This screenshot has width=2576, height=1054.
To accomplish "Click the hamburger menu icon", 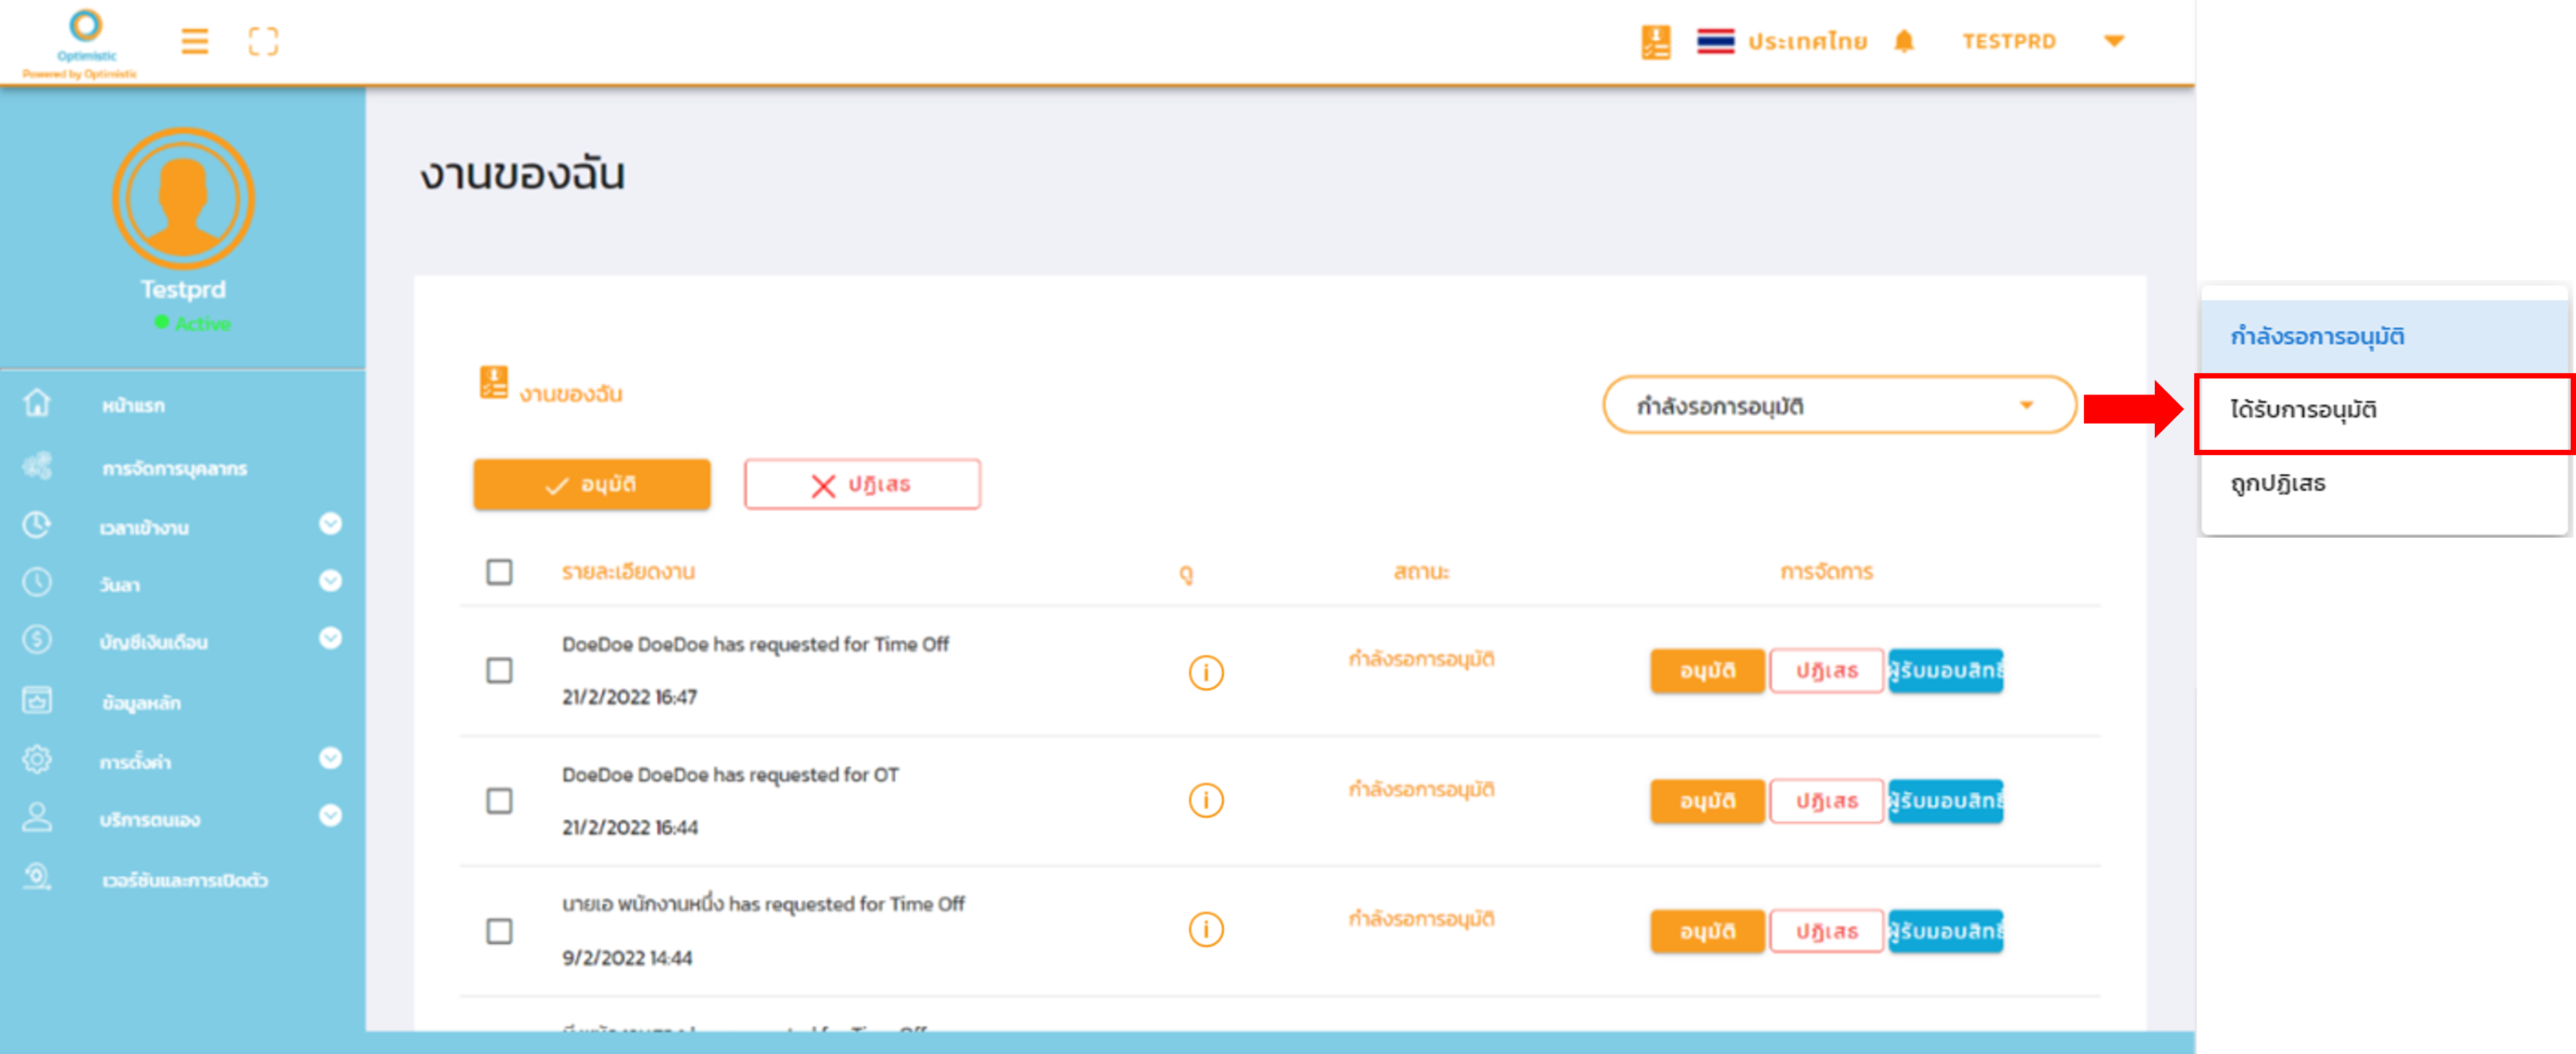I will (194, 41).
